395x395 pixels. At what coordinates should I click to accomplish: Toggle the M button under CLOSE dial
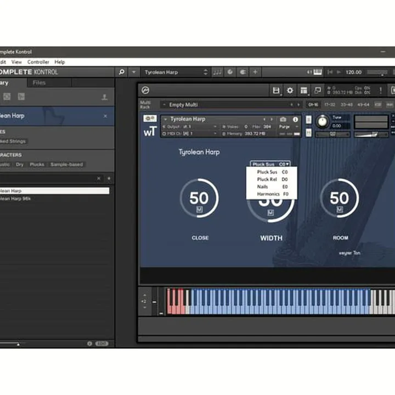[x=199, y=210]
